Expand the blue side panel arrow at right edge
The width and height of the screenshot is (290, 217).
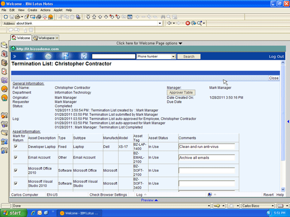(288, 121)
